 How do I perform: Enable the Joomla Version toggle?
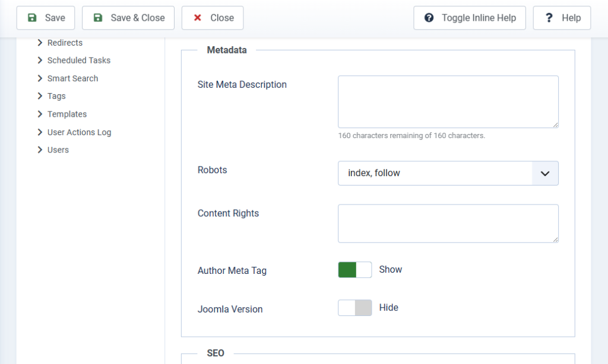(354, 308)
